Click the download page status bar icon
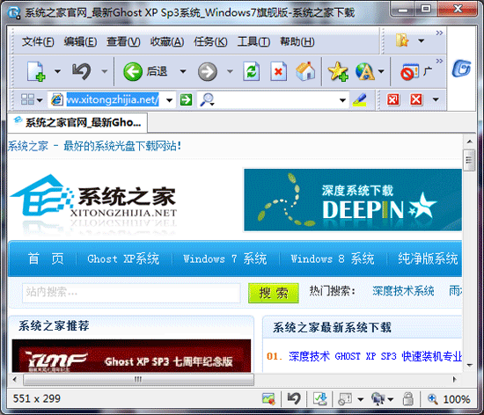 click(x=319, y=399)
